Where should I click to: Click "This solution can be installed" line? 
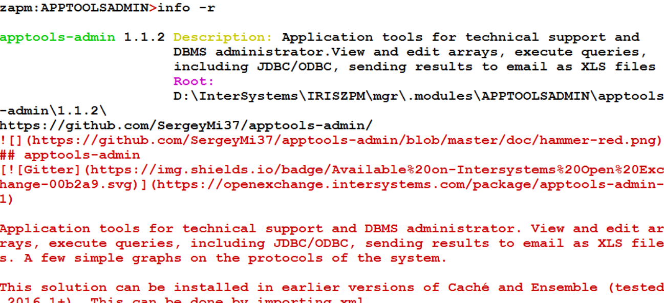332,288
